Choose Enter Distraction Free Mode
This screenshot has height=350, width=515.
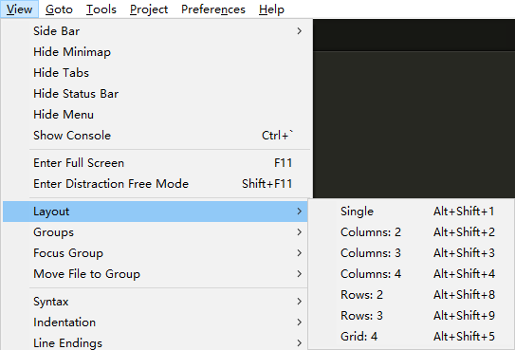click(x=156, y=184)
